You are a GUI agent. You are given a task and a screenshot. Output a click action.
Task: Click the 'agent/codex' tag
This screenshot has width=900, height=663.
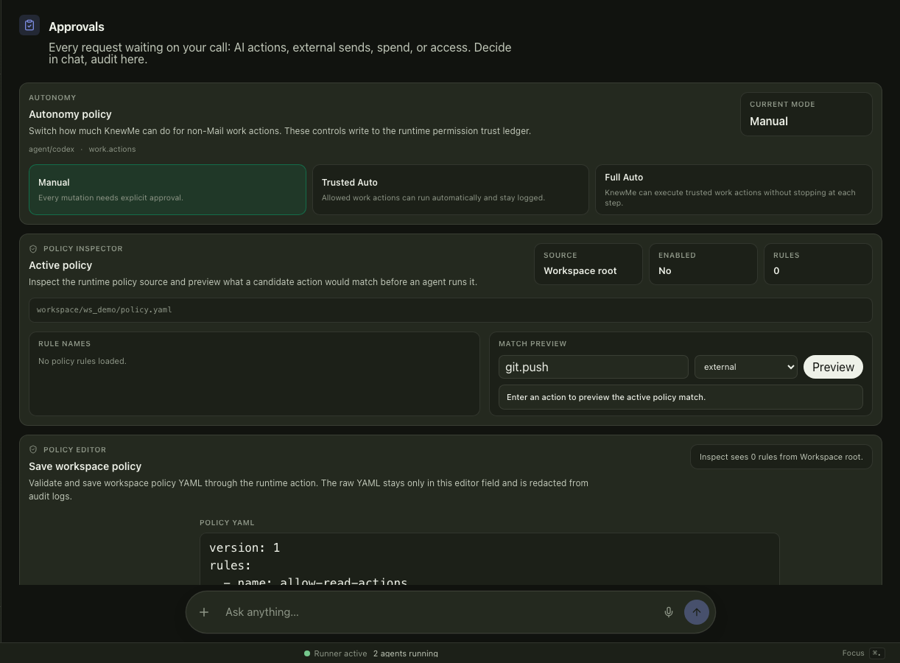point(52,149)
